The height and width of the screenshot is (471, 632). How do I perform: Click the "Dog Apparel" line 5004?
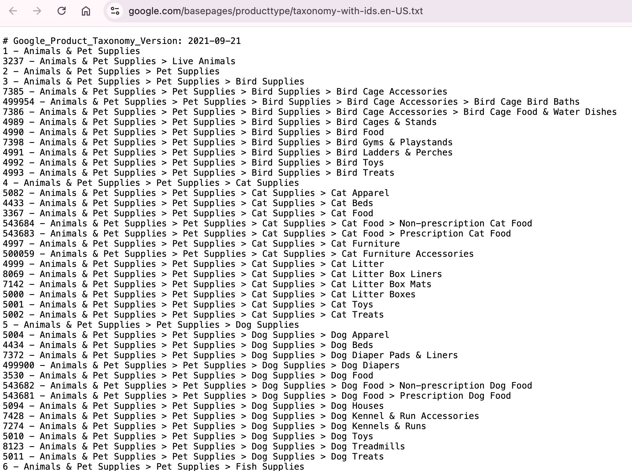click(196, 335)
